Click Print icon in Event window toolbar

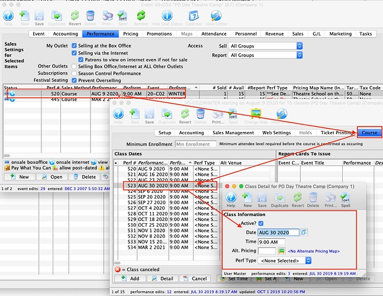pyautogui.click(x=108, y=16)
